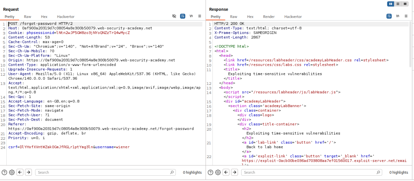Toggle the hide-eye icon in Request toolbar
The height and width of the screenshot is (181, 414).
174,16
